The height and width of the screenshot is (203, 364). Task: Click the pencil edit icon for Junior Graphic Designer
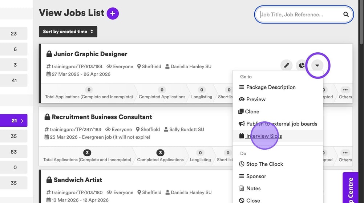(286, 66)
